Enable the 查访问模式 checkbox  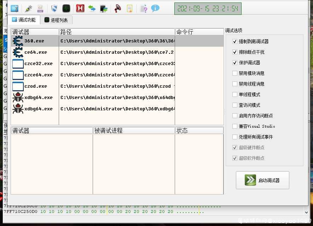(x=235, y=105)
